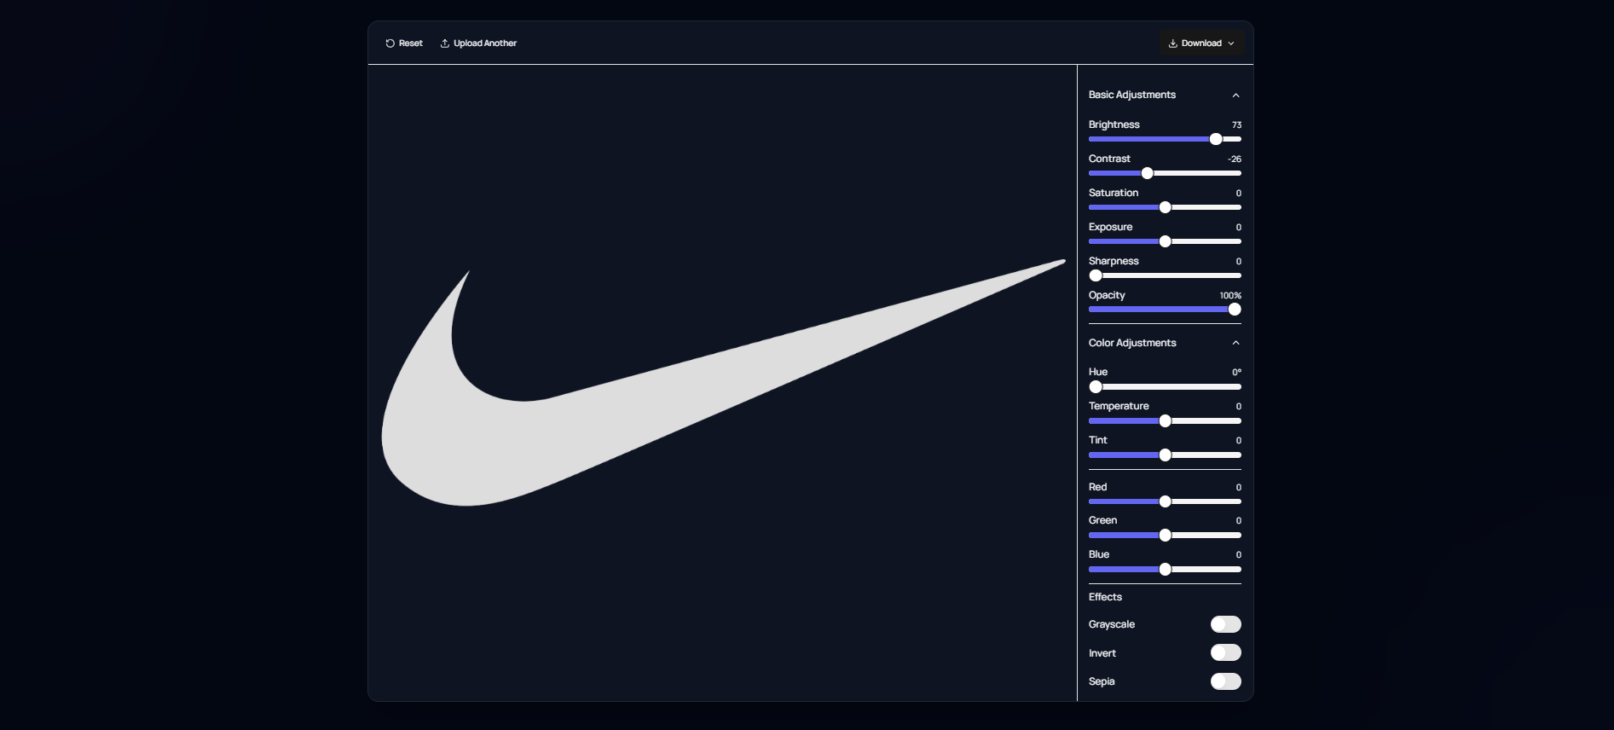Click the Contrast value -26
1614x730 pixels.
click(1235, 159)
